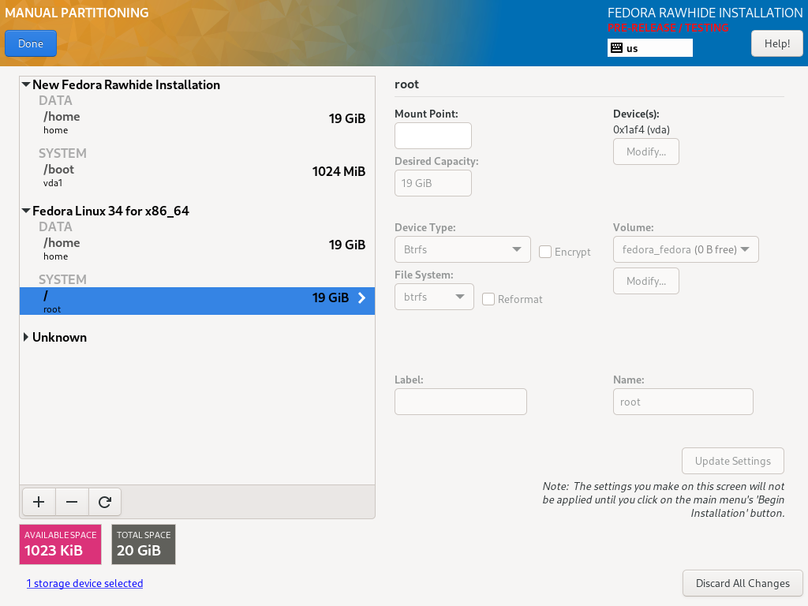This screenshot has width=808, height=606.
Task: Click the us keyboard layout indicator
Action: [x=650, y=48]
